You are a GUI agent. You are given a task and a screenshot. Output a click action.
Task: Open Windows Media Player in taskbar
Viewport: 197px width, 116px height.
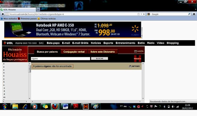(x=35, y=107)
